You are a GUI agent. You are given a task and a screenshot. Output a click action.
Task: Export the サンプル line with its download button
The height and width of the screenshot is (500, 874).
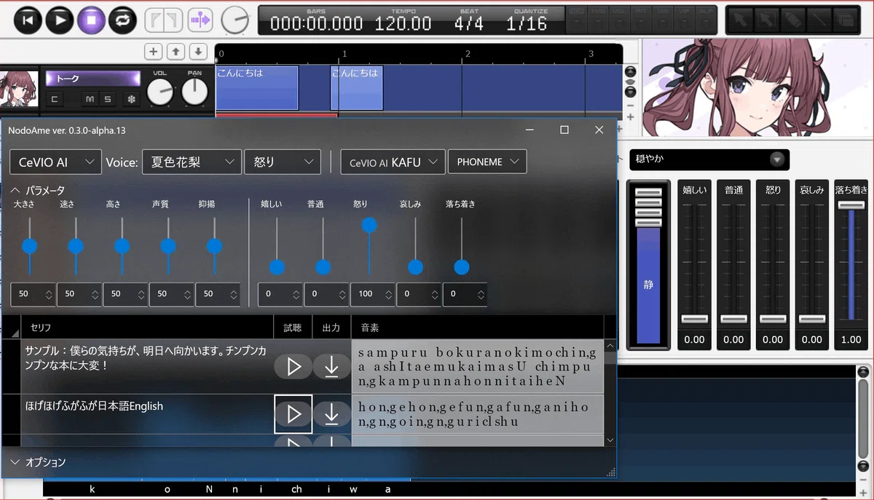coord(332,367)
